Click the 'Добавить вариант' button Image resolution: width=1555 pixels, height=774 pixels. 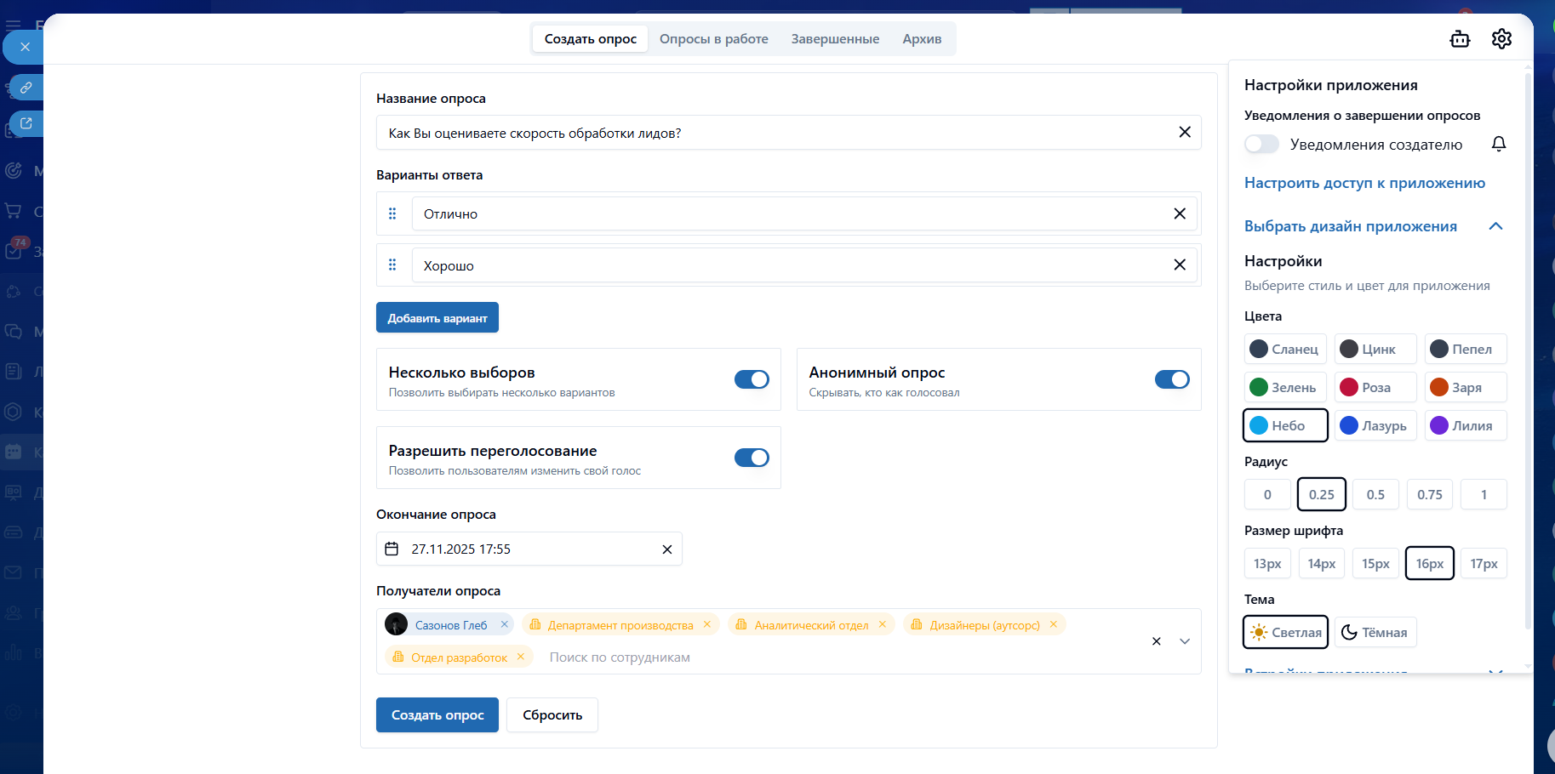click(437, 318)
